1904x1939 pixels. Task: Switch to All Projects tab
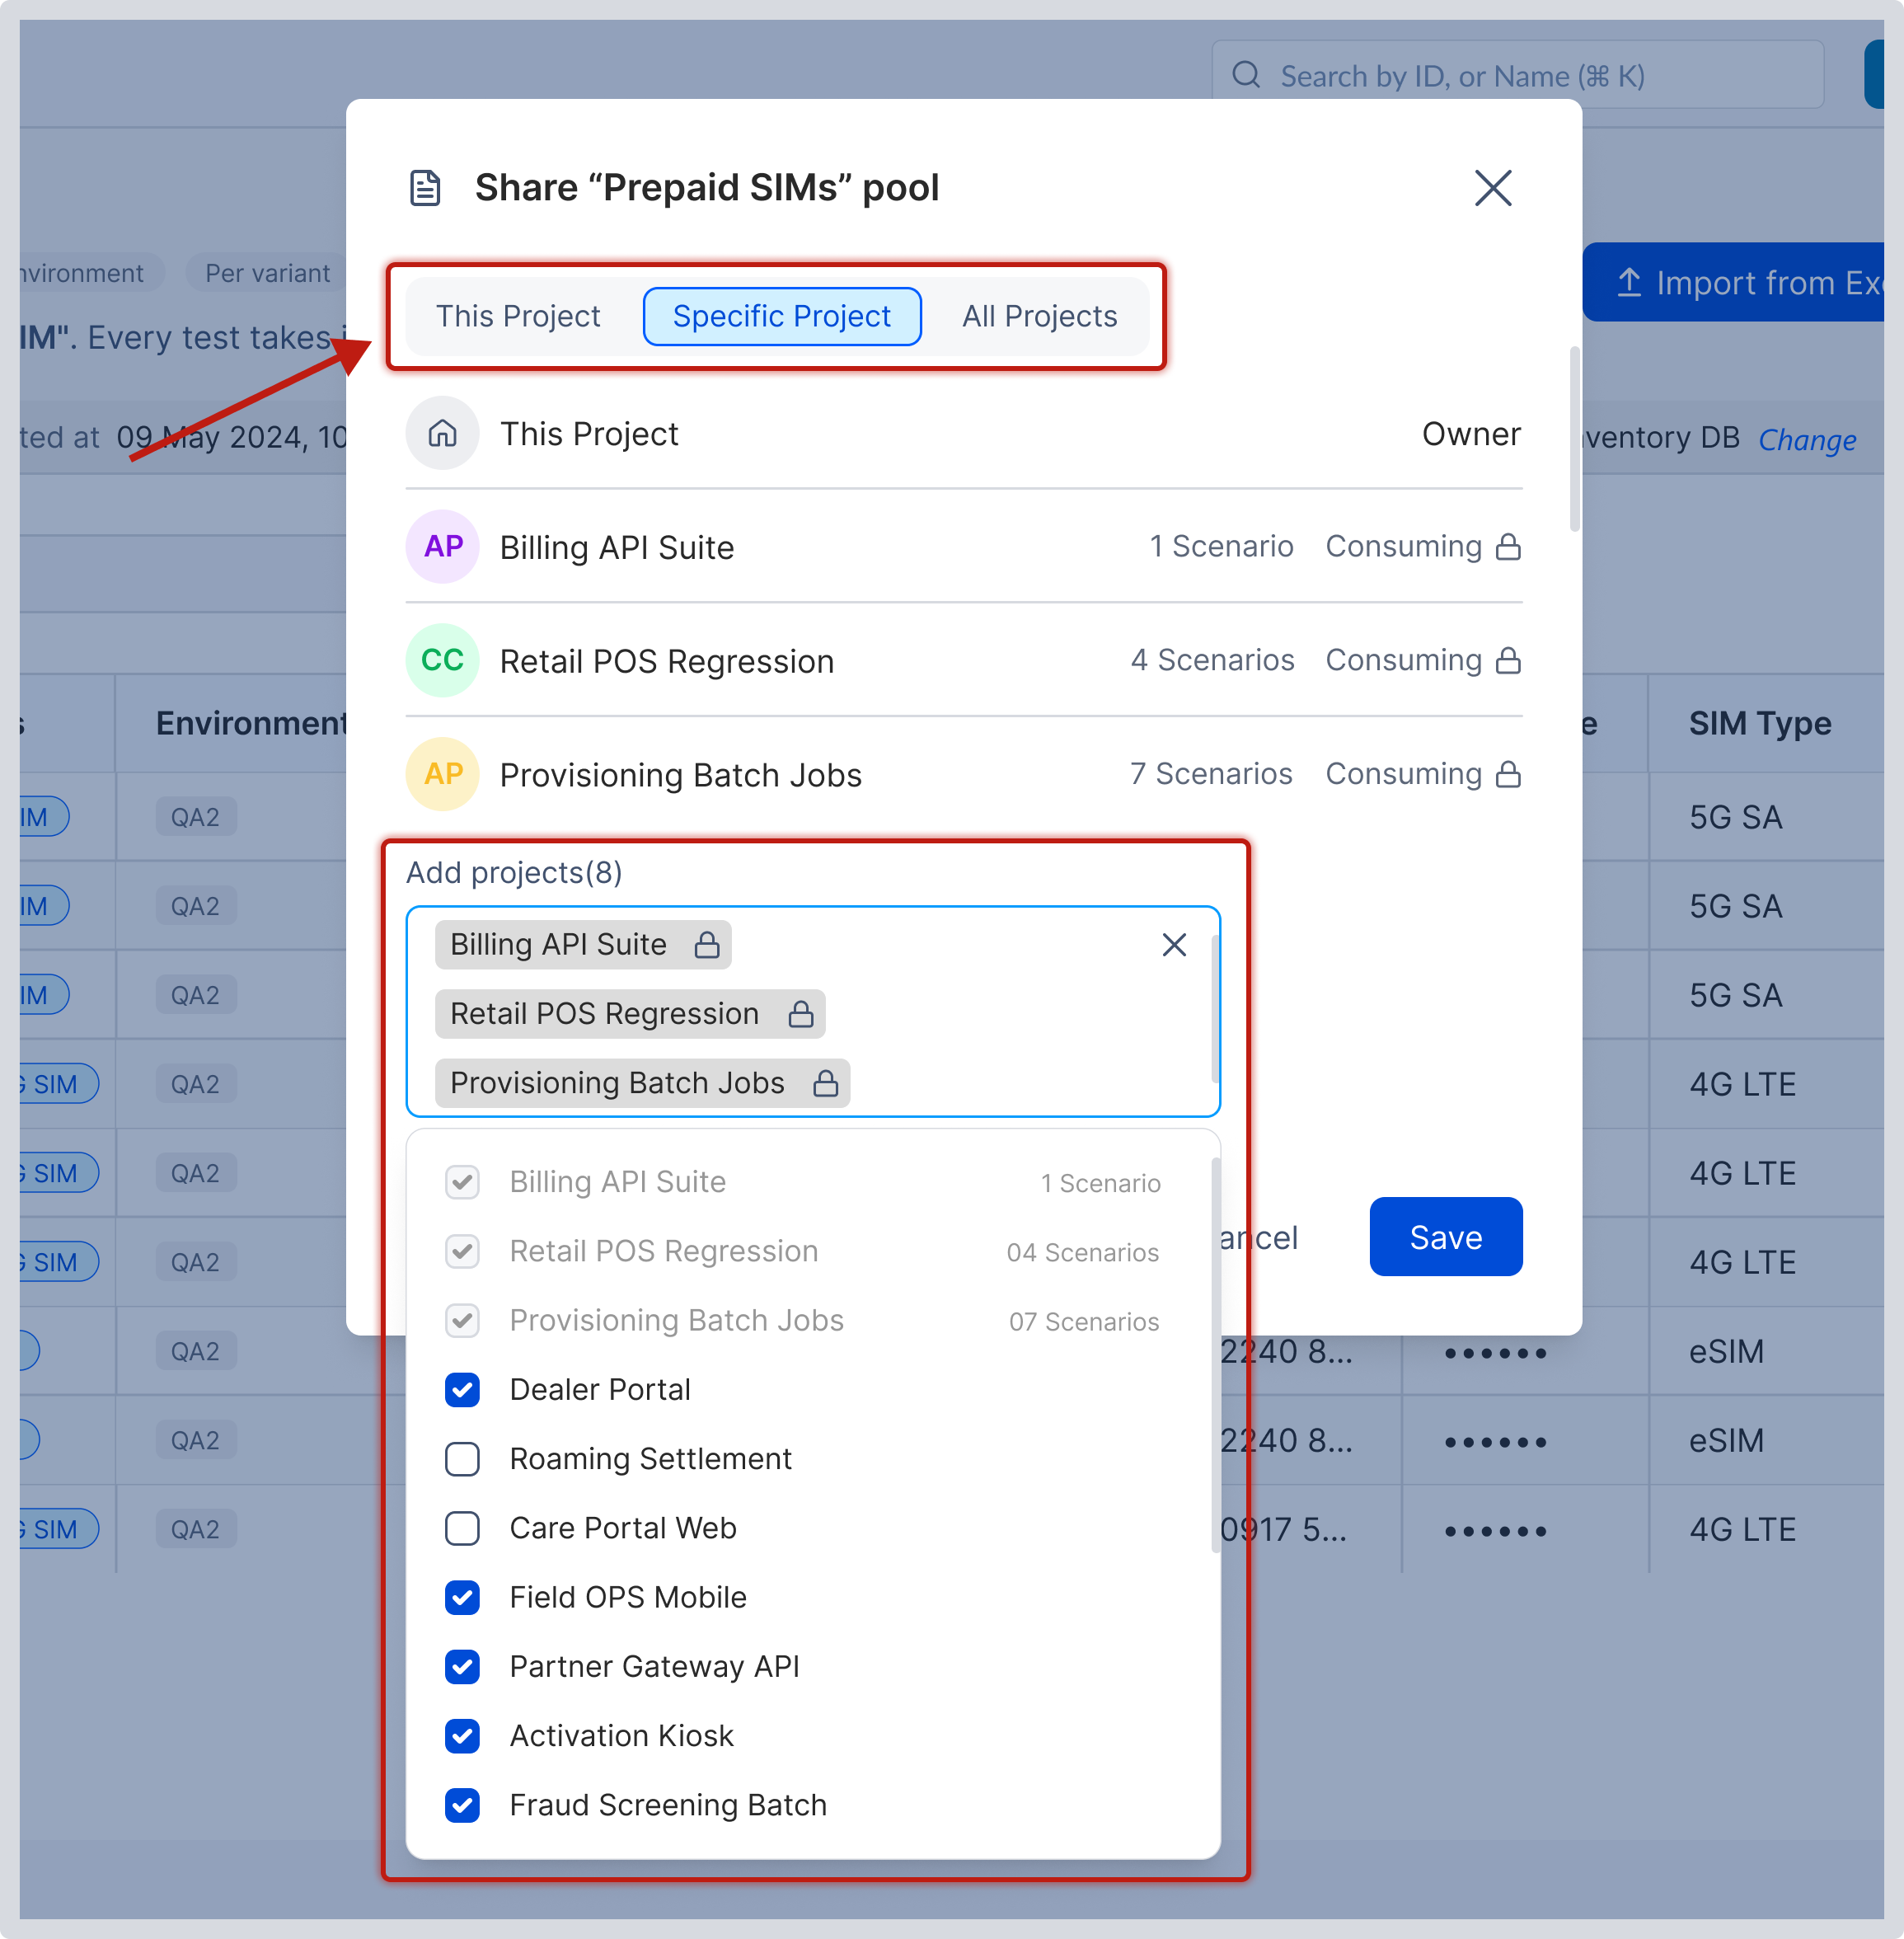(1039, 316)
